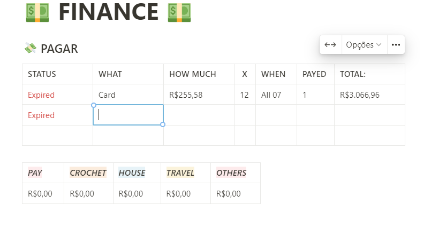Open the three-dots more menu
This screenshot has width=439, height=235.
point(396,45)
